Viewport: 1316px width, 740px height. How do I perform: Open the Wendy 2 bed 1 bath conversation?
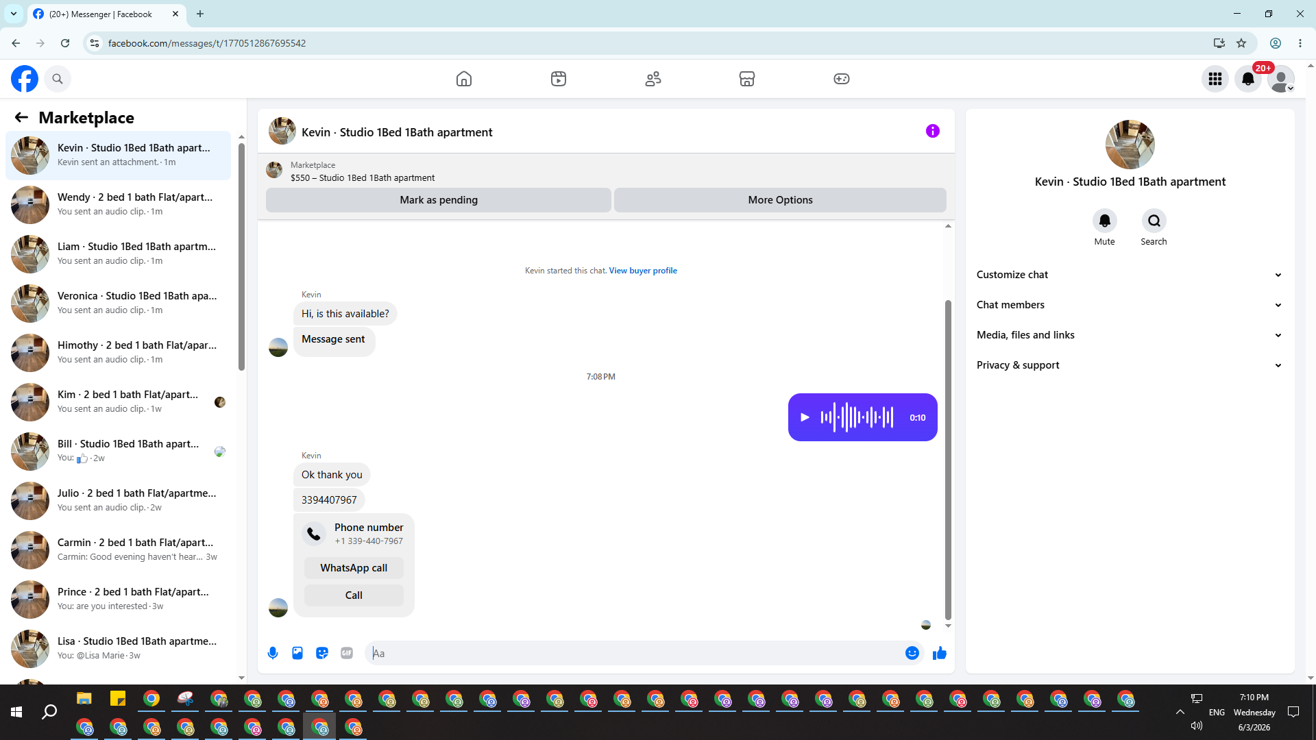[119, 205]
